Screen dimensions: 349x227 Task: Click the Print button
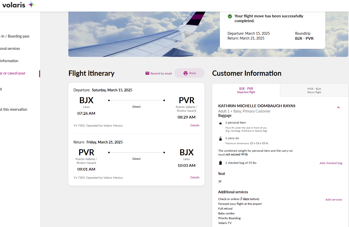(x=189, y=73)
